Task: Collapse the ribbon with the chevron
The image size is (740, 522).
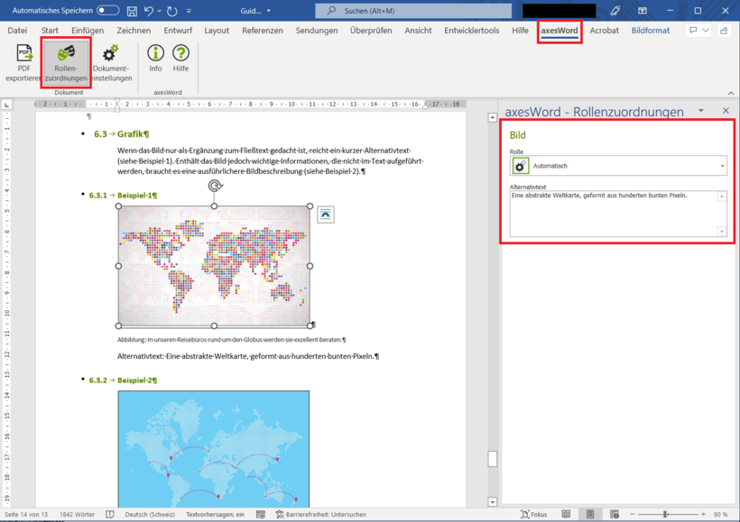Action: 731,93
